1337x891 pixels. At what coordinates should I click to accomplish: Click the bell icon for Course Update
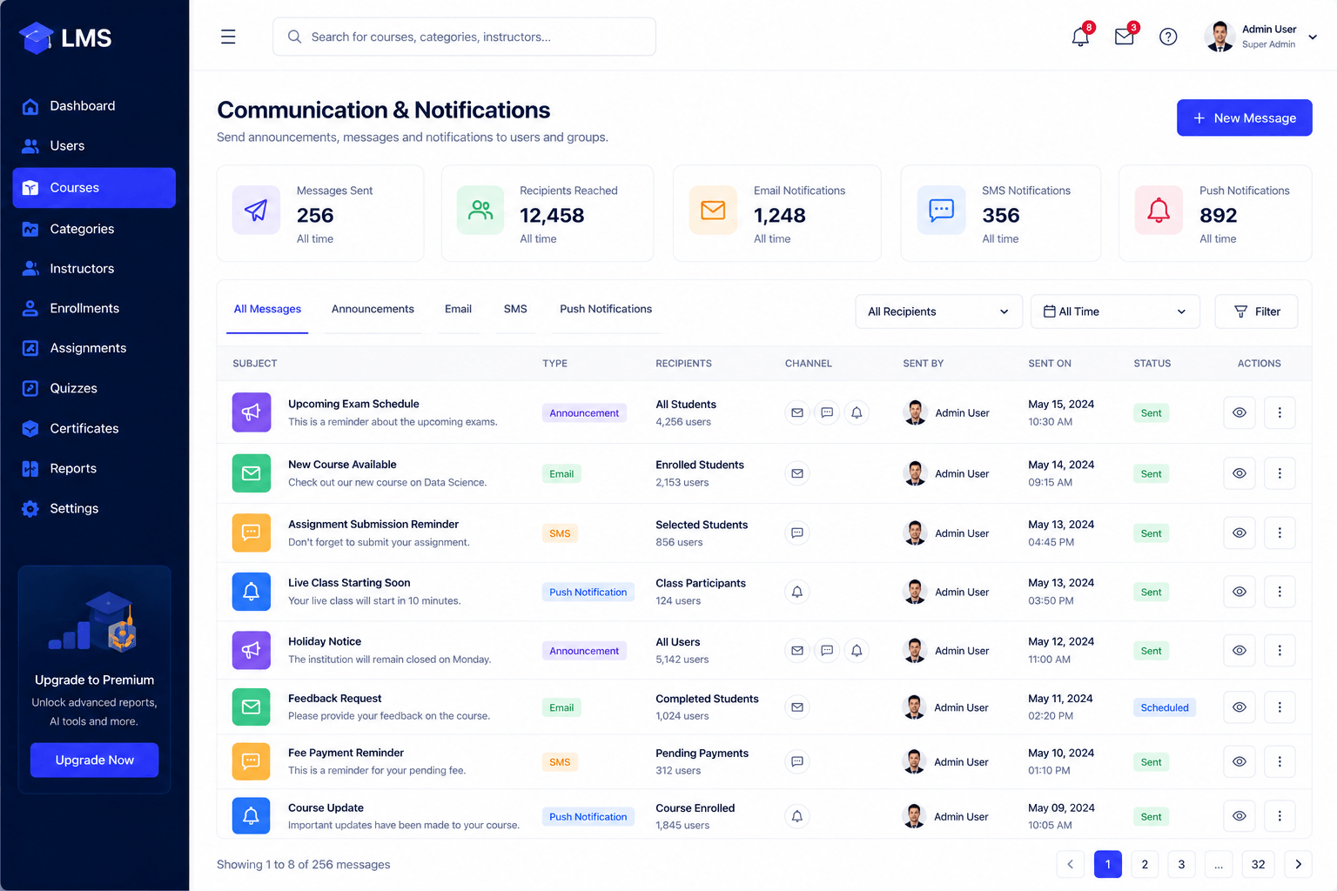click(251, 816)
